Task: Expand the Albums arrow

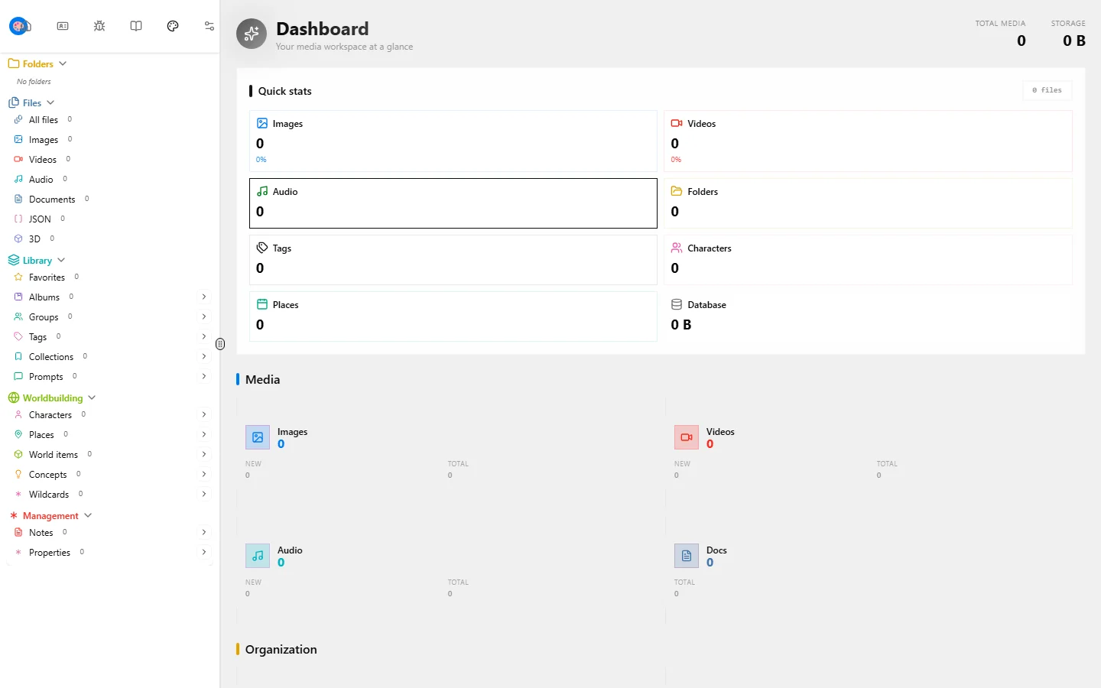Action: 204,297
